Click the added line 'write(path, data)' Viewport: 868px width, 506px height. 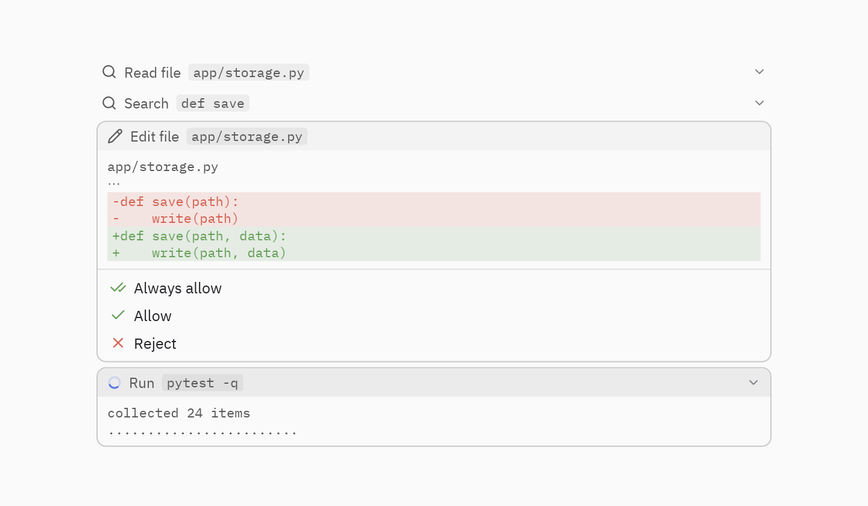click(434, 252)
